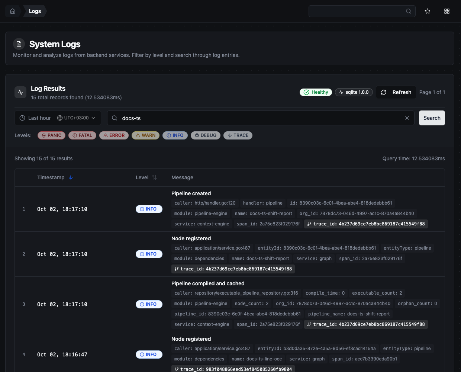Click 'Pipeline created' message title
The height and width of the screenshot is (372, 461).
pyautogui.click(x=191, y=193)
